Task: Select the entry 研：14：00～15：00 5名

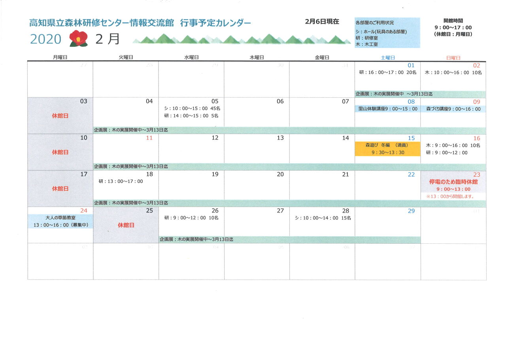Action: pyautogui.click(x=191, y=116)
